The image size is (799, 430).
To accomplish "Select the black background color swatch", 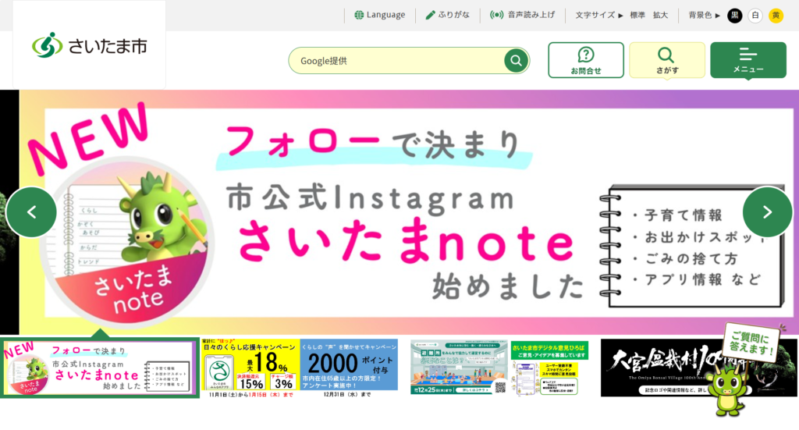I will (735, 16).
